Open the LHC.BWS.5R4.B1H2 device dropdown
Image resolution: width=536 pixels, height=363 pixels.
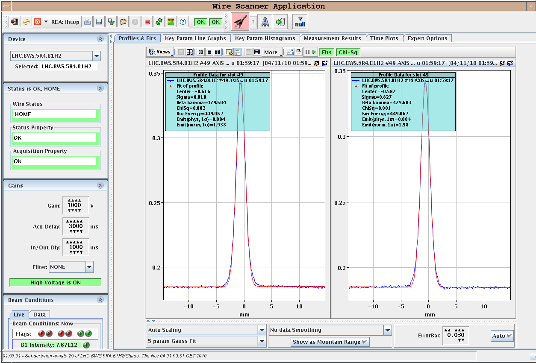[x=97, y=56]
